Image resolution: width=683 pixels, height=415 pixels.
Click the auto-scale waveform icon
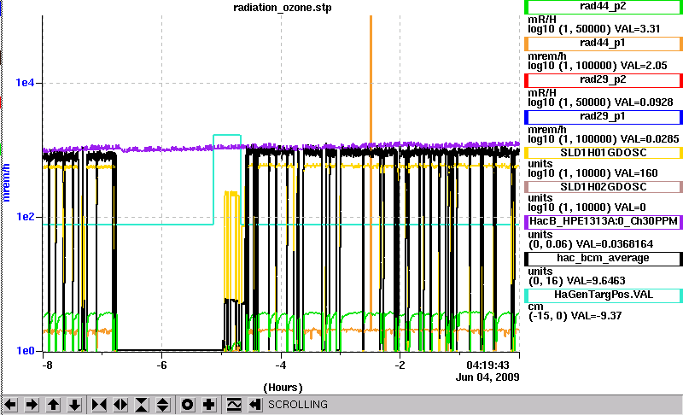tap(234, 405)
